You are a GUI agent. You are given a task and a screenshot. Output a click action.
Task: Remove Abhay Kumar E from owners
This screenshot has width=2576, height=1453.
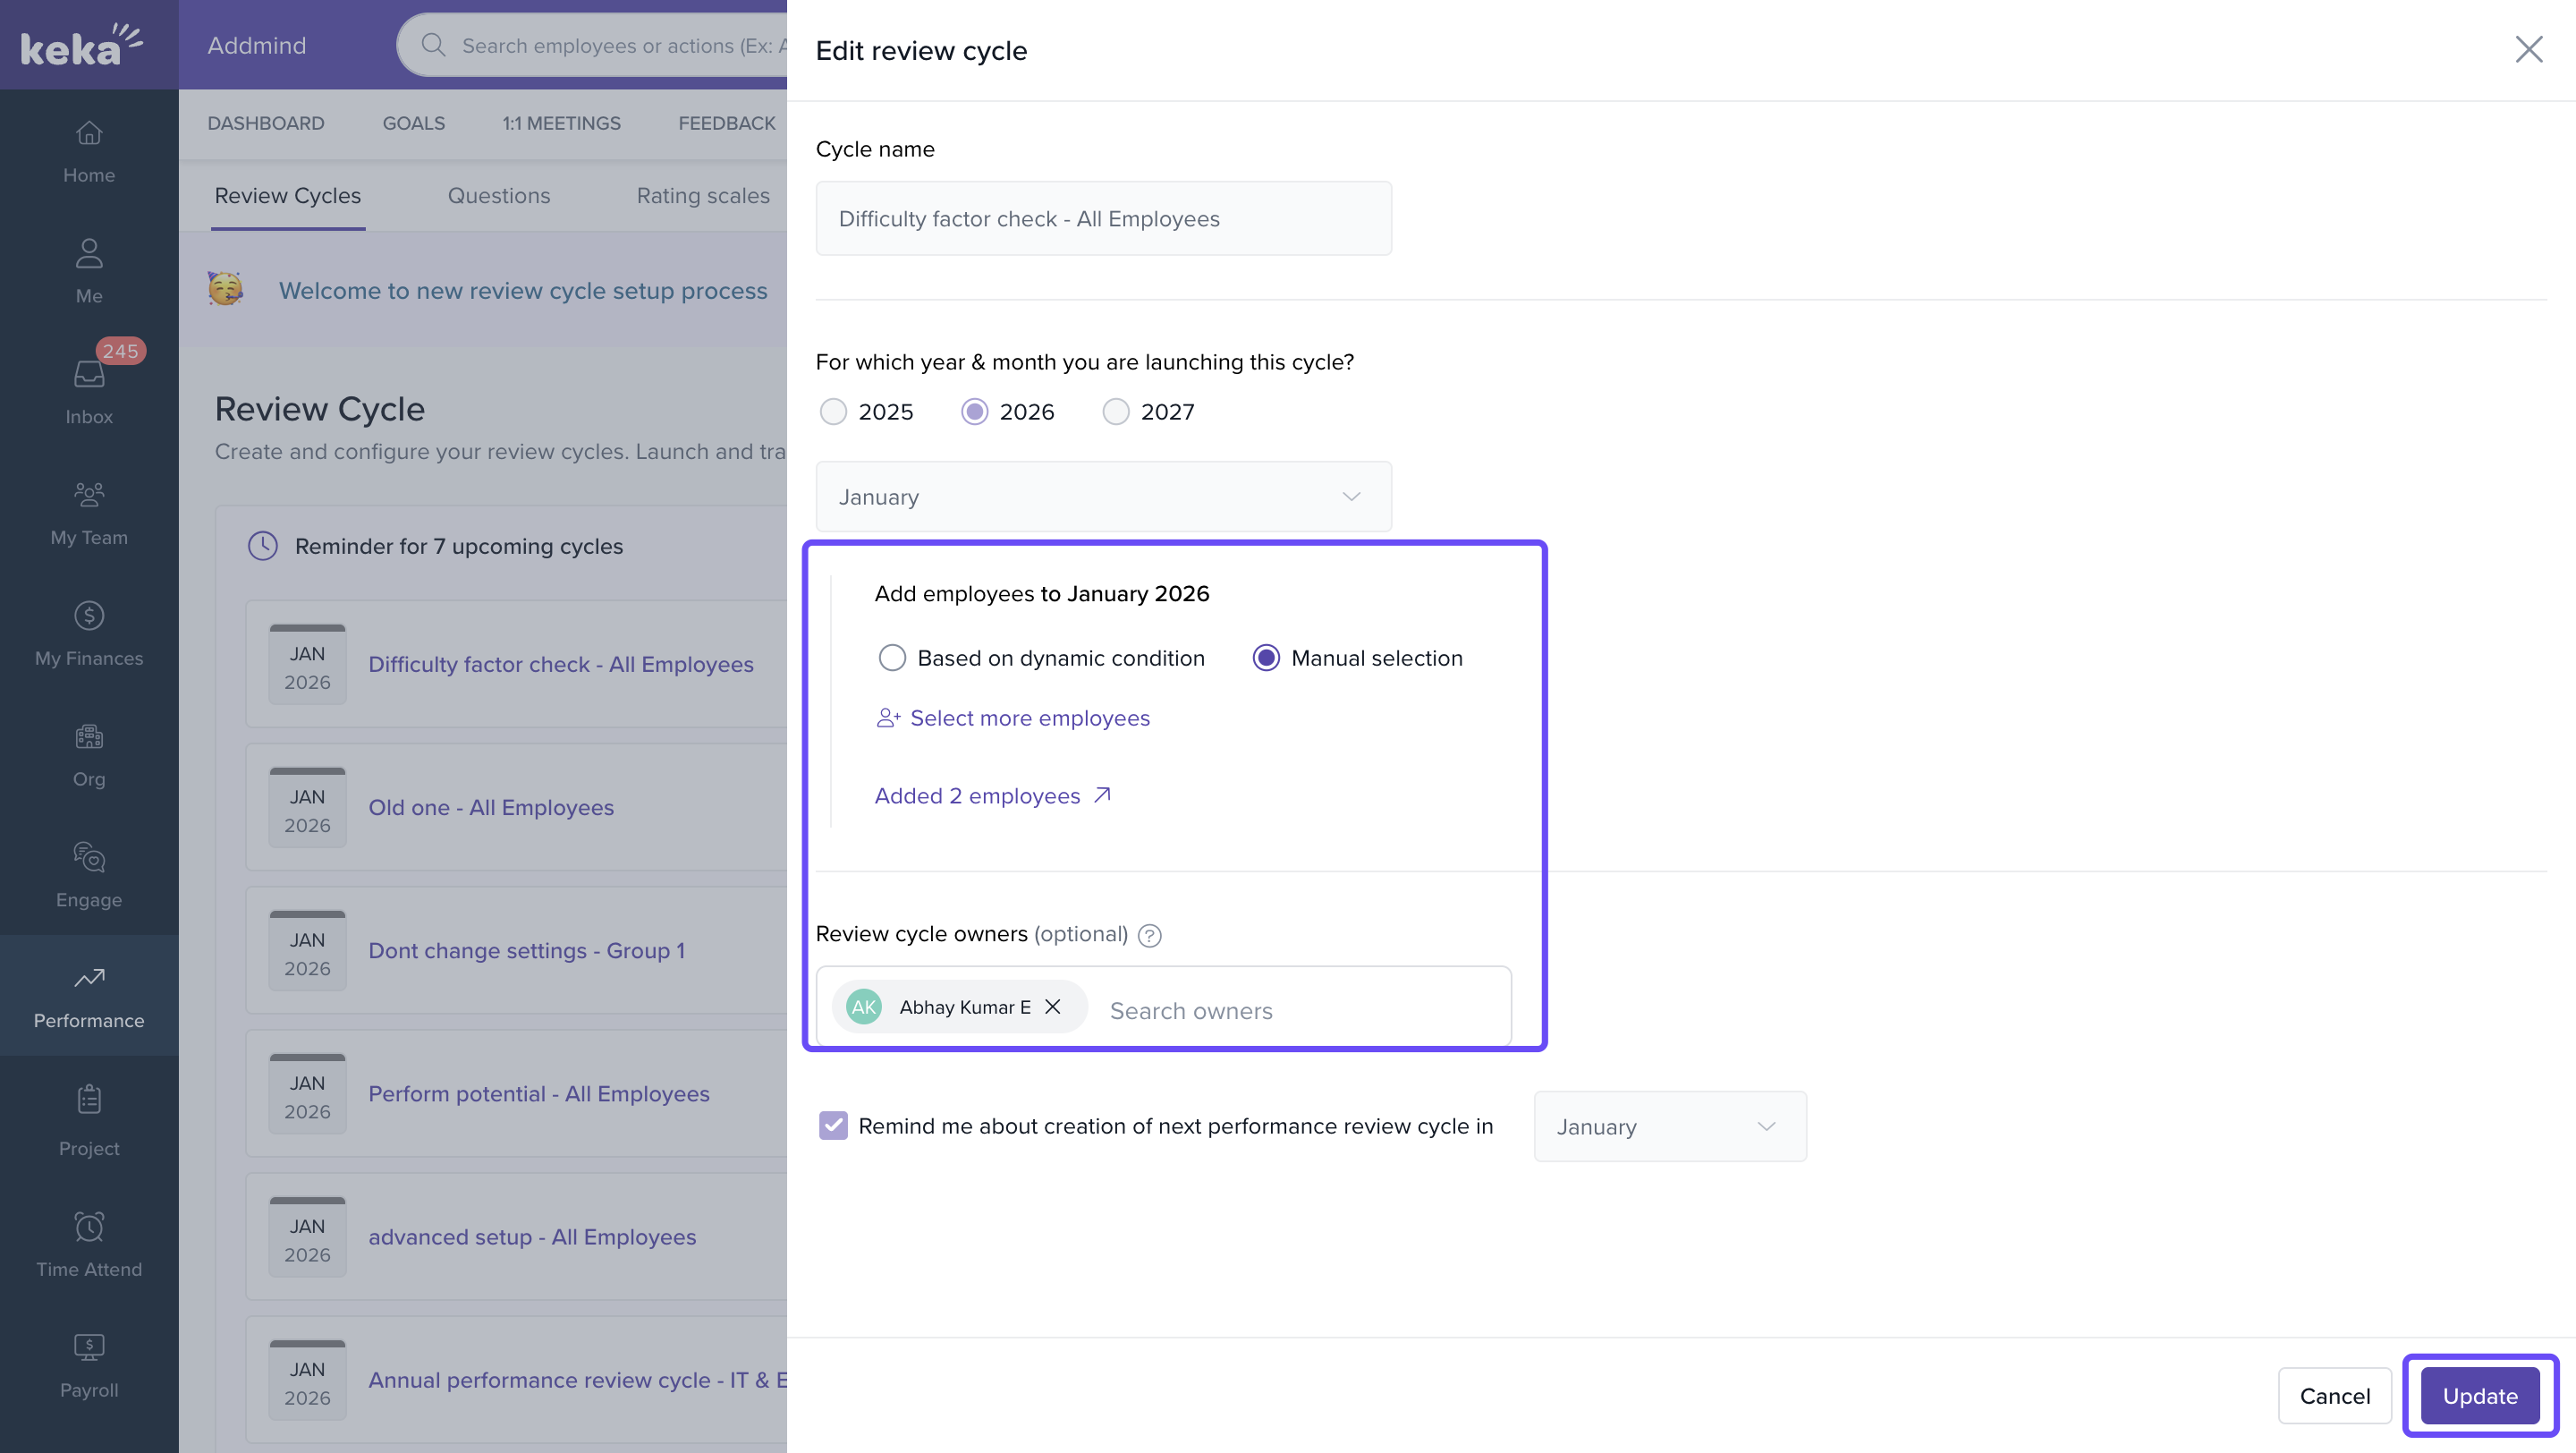(1053, 1007)
